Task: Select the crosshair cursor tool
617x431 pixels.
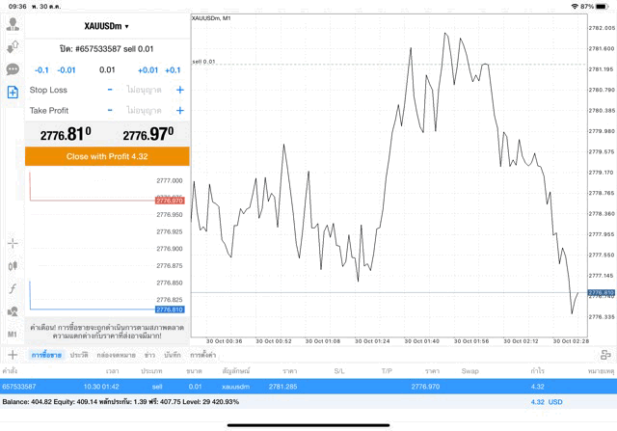Action: (x=13, y=244)
